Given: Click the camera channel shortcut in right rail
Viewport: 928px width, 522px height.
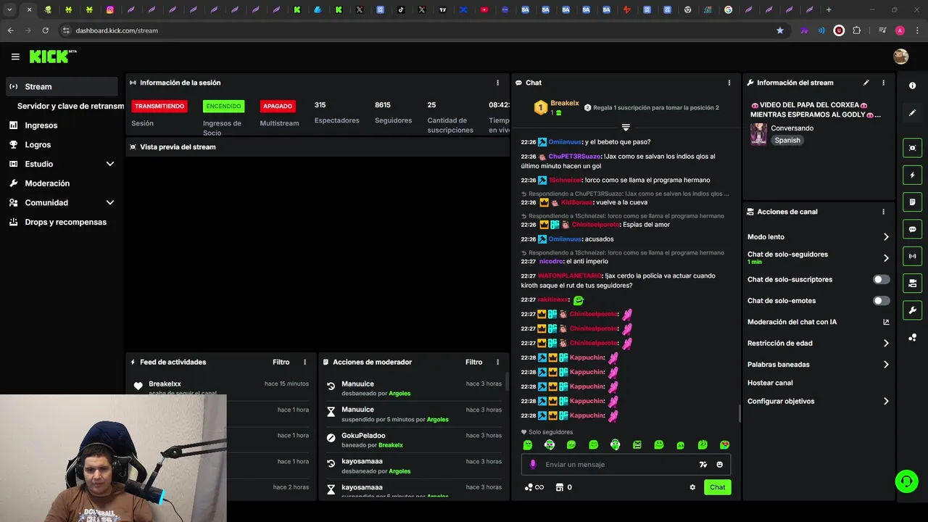Looking at the screenshot, I should (x=912, y=283).
